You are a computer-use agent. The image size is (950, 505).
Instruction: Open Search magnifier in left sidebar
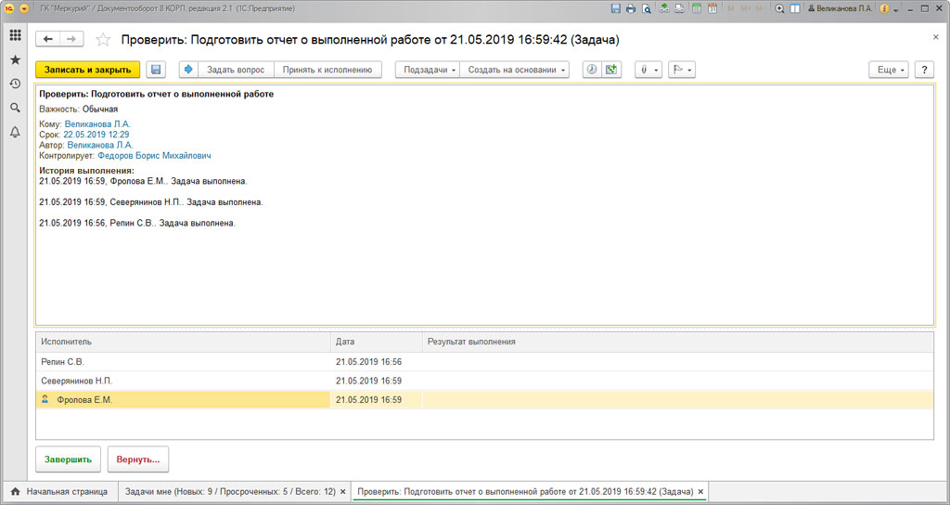15,108
